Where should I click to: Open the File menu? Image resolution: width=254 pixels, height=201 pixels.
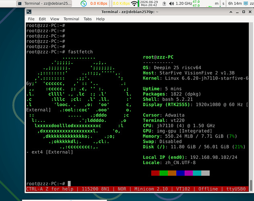(x=31, y=19)
